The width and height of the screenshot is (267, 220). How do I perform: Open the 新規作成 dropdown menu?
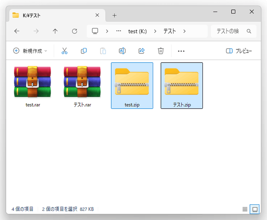30,51
